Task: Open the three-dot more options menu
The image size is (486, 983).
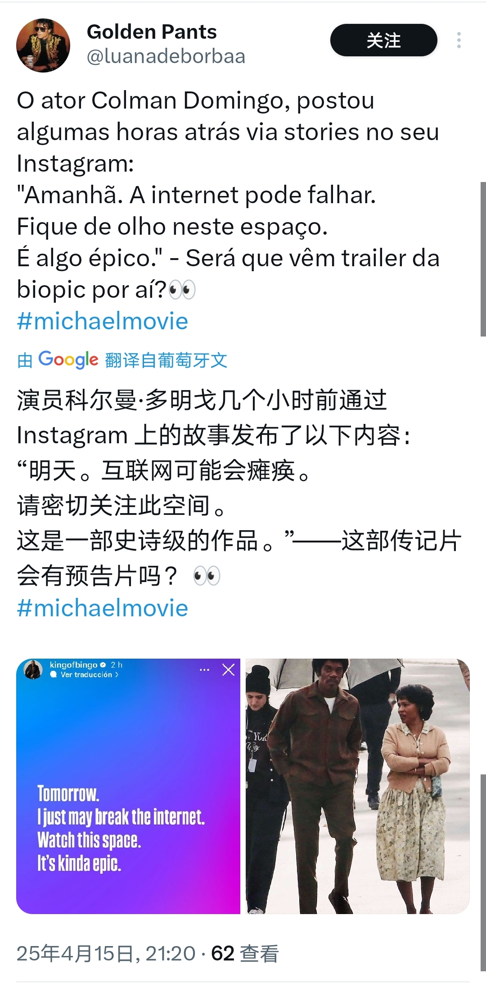Action: (459, 40)
